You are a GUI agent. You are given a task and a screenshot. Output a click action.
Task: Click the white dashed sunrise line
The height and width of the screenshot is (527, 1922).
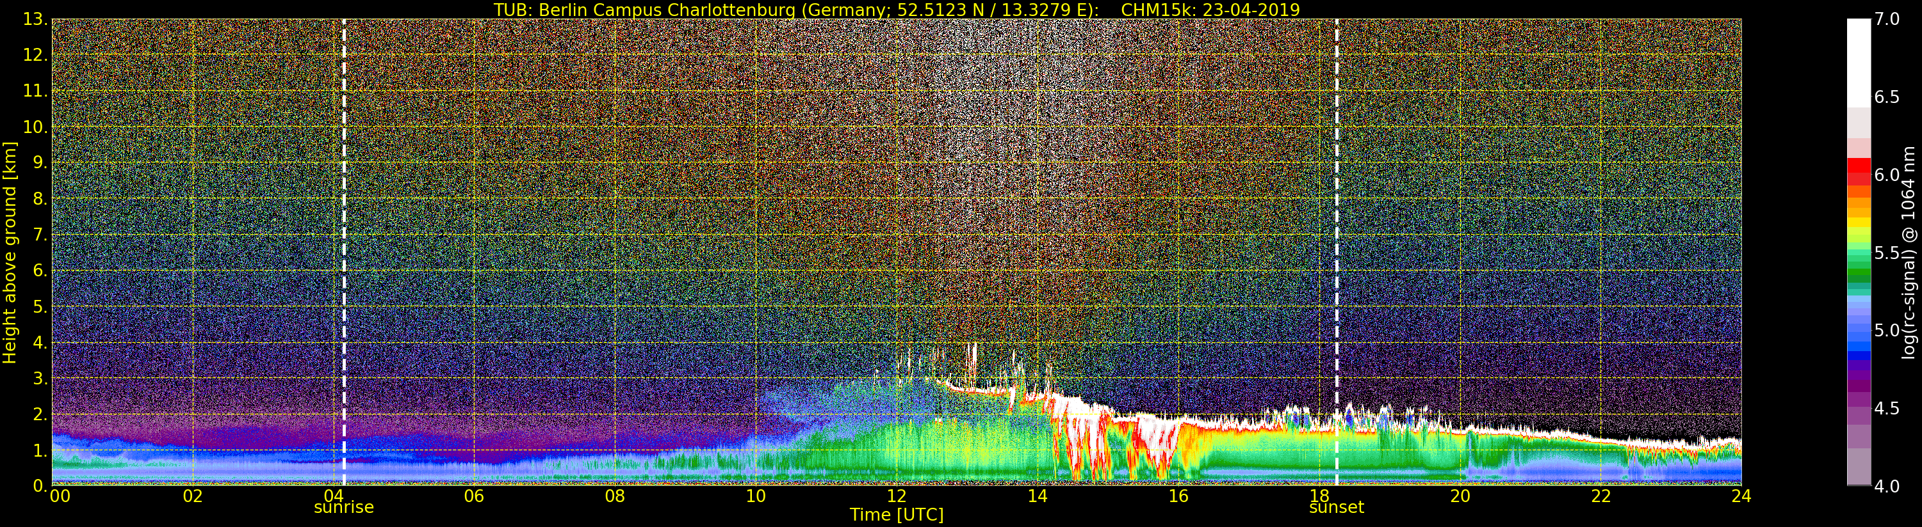[x=344, y=252]
